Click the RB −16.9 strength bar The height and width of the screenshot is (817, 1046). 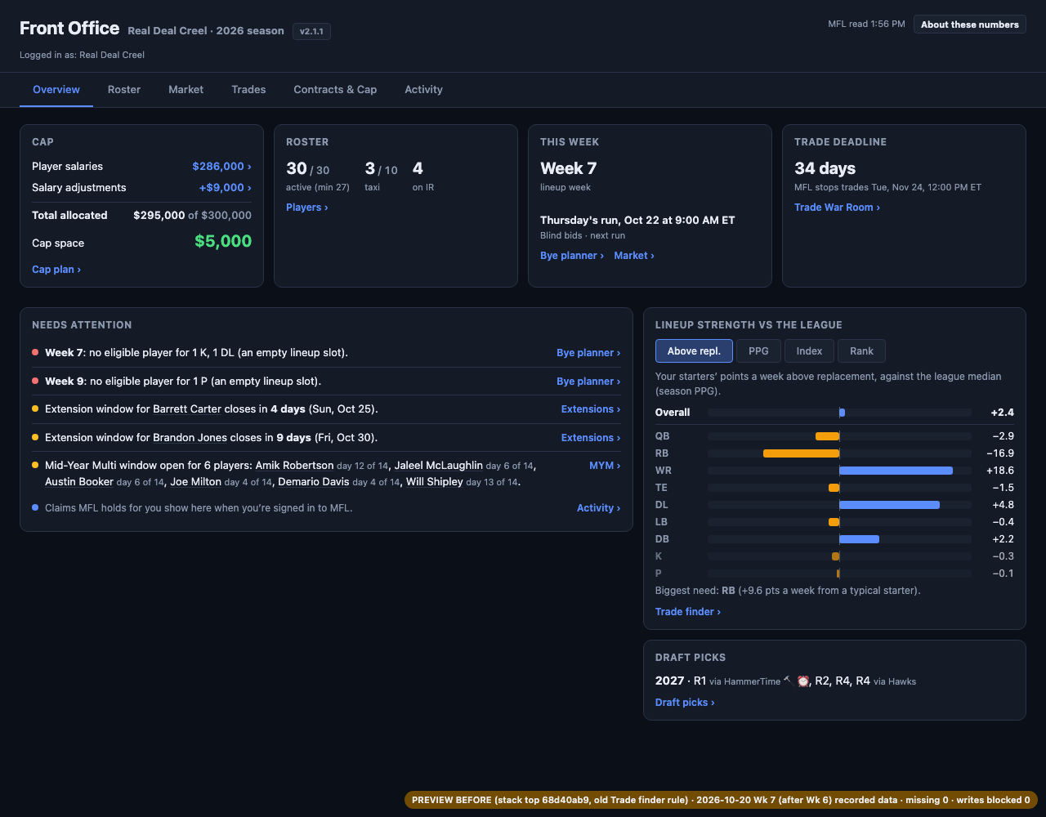click(x=801, y=453)
